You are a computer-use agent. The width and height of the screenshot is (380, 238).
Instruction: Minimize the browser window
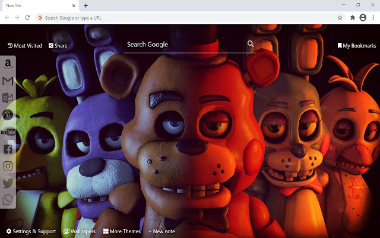(x=343, y=5)
